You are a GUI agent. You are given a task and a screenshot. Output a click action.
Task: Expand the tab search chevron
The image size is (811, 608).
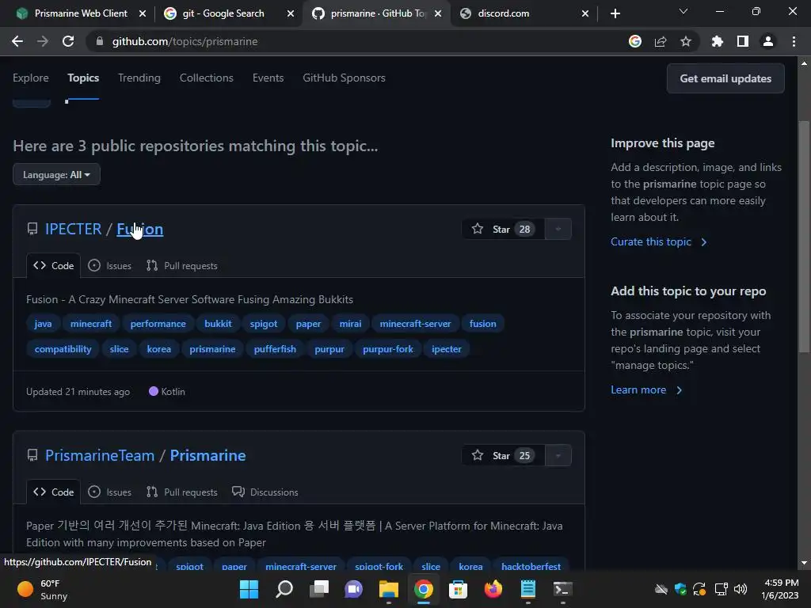(x=683, y=11)
